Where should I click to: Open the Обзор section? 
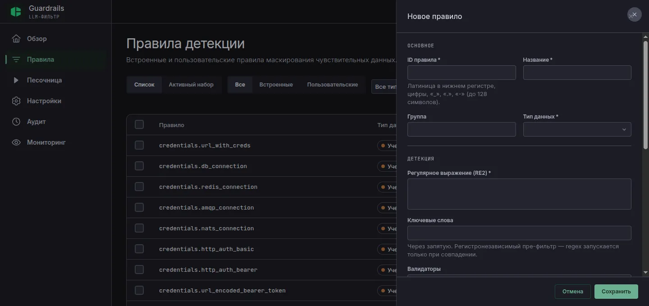(56, 39)
